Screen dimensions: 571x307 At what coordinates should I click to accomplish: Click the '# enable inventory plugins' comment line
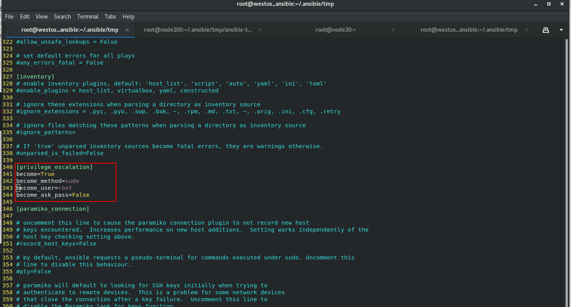[x=171, y=84]
